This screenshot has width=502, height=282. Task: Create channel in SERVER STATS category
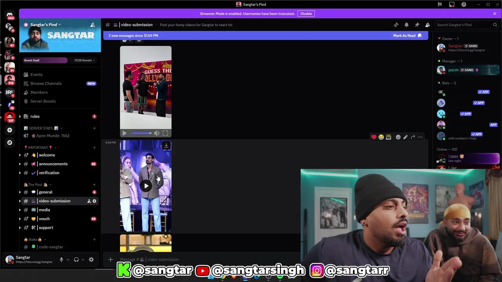click(94, 128)
